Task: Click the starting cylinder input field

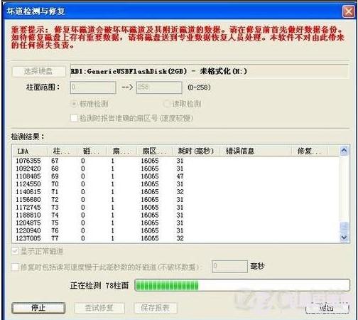Action: tap(93, 87)
